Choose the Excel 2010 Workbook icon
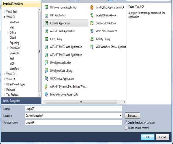This screenshot has width=173, height=144. [x=92, y=15]
